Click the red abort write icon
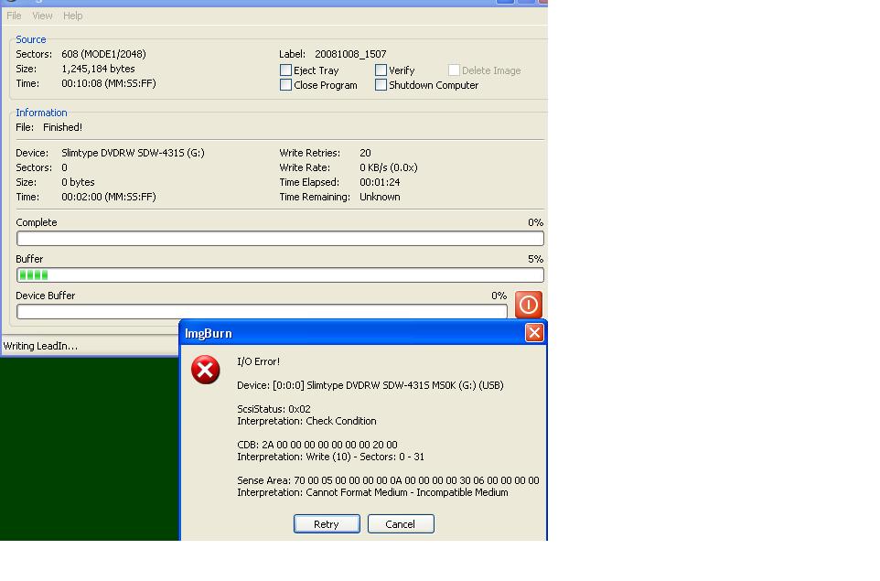The width and height of the screenshot is (880, 581). pyautogui.click(x=528, y=305)
